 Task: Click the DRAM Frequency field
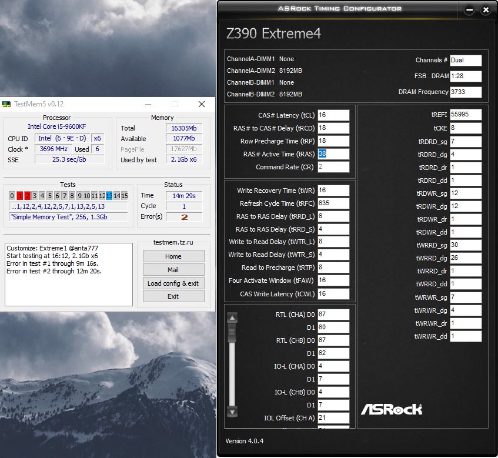(466, 92)
